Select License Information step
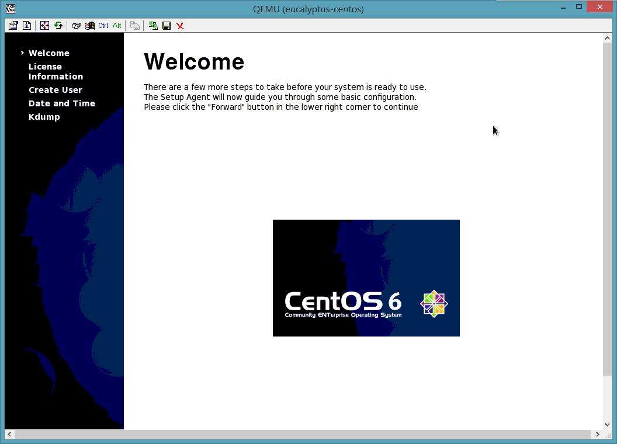 click(56, 72)
